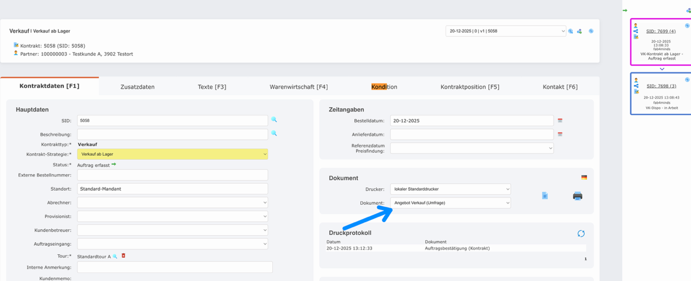This screenshot has width=691, height=281.
Task: Open the SID: 7699 (4) link
Action: 661,31
